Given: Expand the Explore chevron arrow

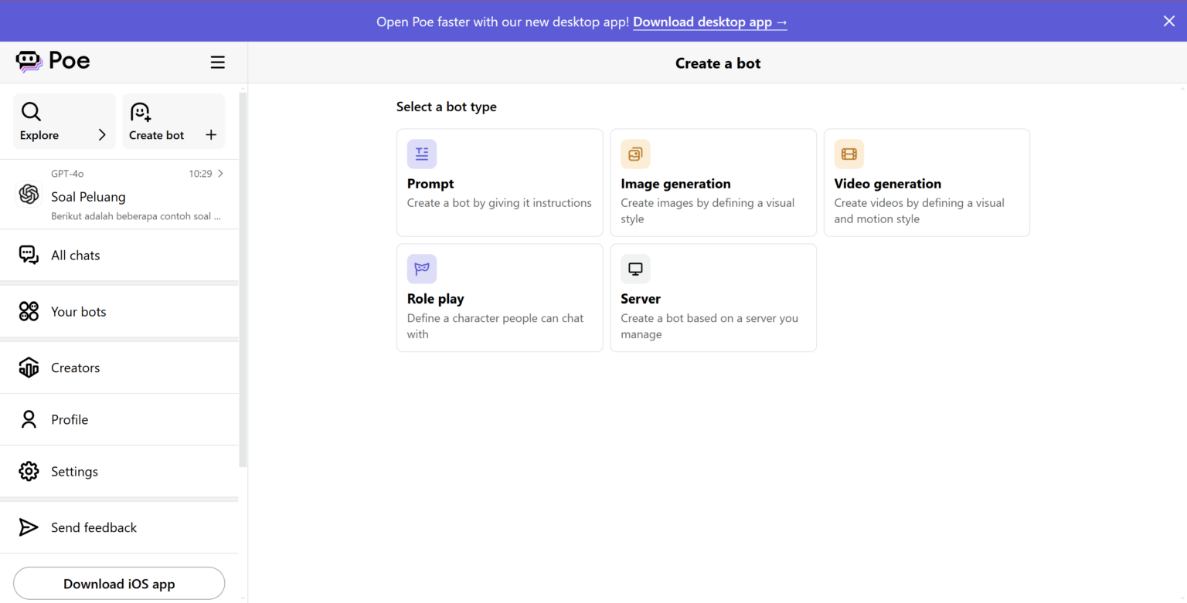Looking at the screenshot, I should [x=102, y=135].
